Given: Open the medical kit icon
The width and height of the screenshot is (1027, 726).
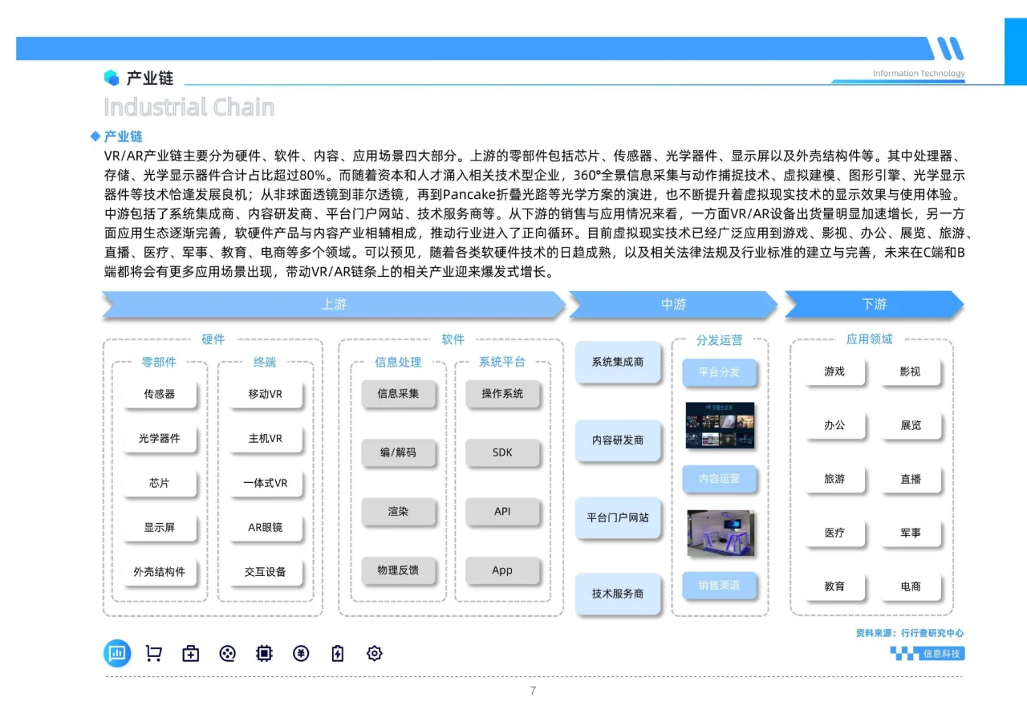Looking at the screenshot, I should (x=190, y=653).
